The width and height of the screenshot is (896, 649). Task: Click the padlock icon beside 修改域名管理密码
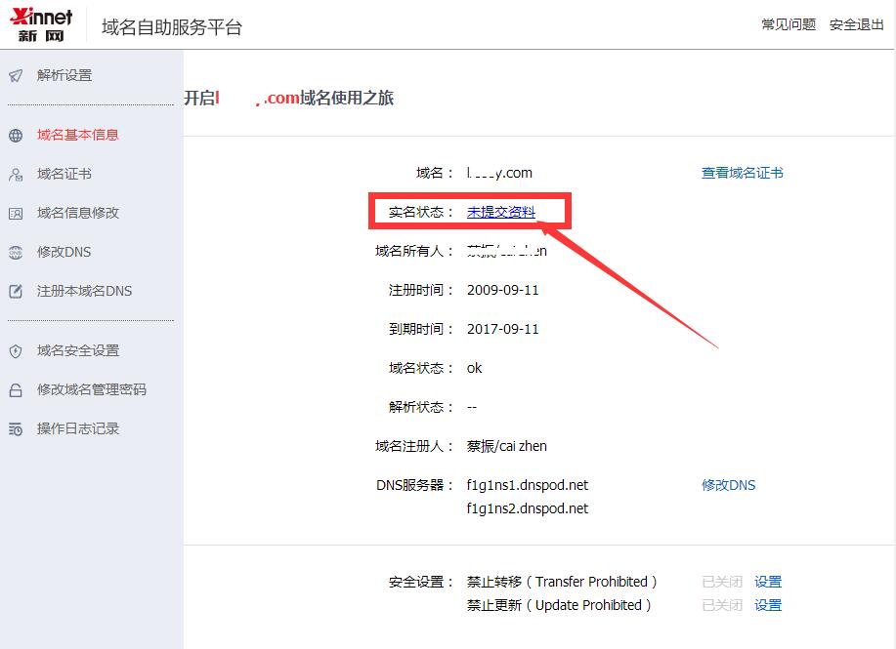pyautogui.click(x=16, y=389)
